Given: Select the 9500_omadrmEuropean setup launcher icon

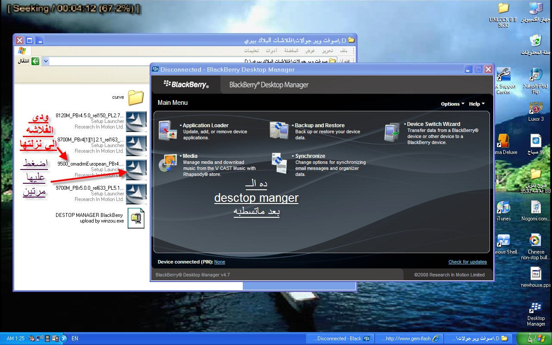Looking at the screenshot, I should tap(136, 169).
